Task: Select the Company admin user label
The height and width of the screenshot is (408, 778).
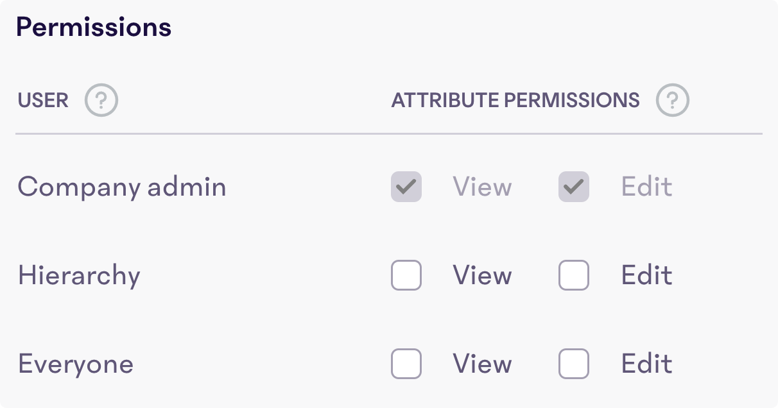Action: pos(122,187)
